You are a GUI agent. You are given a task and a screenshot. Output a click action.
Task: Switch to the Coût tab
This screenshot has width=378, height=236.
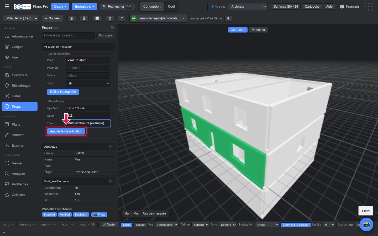click(x=171, y=7)
